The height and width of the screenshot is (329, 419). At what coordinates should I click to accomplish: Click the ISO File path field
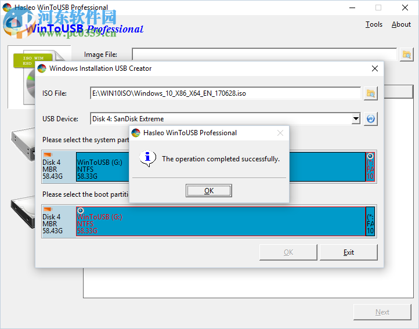(x=225, y=93)
